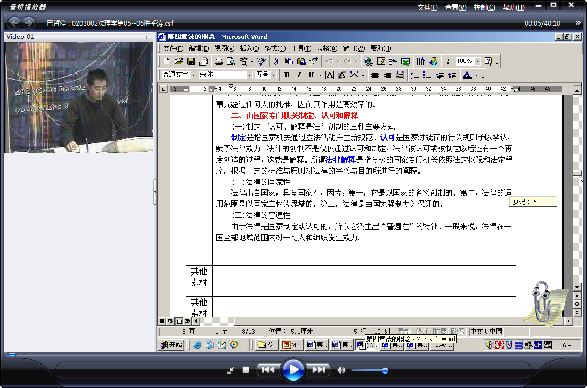Skip to next with the forward button
This screenshot has height=388, width=587.
[319, 370]
